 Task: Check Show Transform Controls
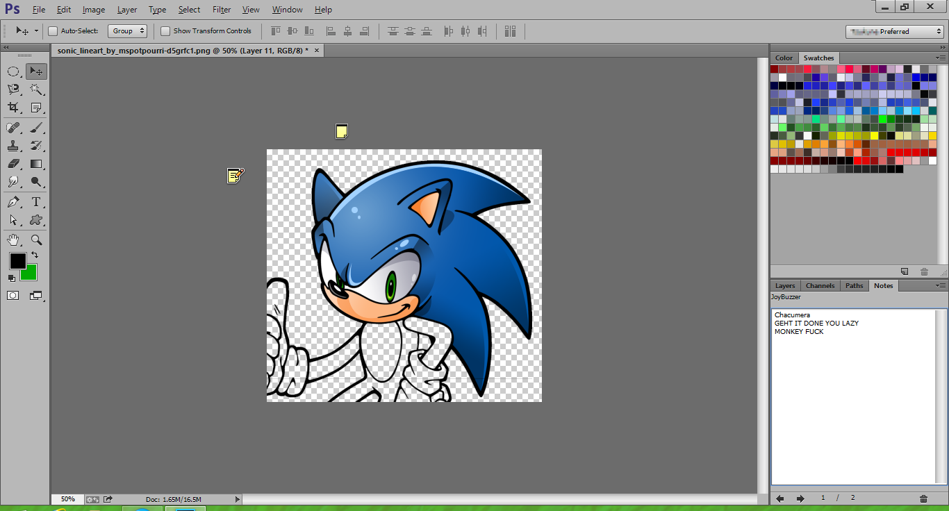click(x=165, y=31)
